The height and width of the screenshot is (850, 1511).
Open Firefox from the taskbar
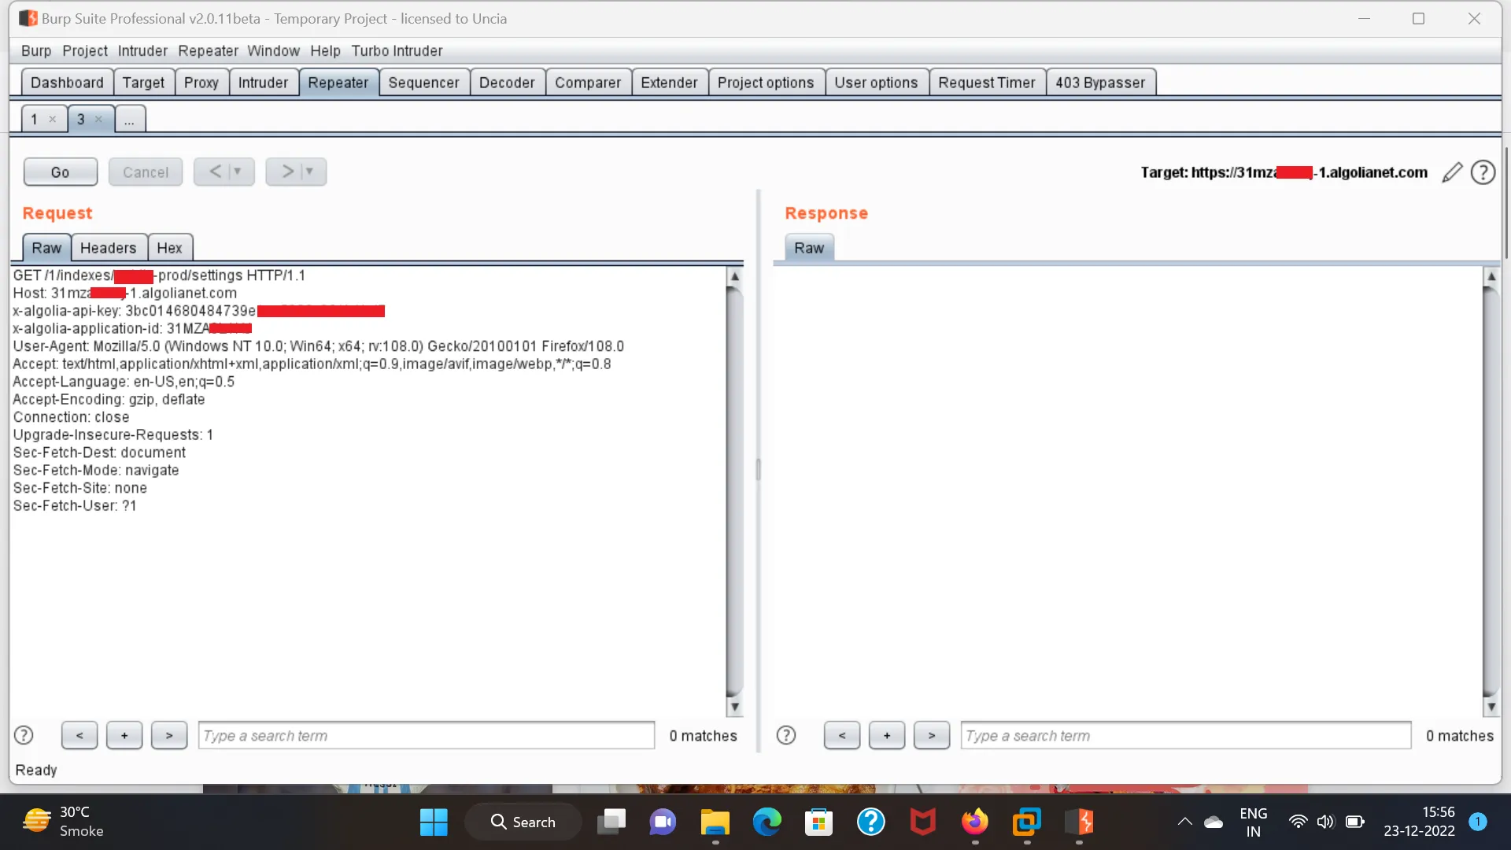click(974, 822)
